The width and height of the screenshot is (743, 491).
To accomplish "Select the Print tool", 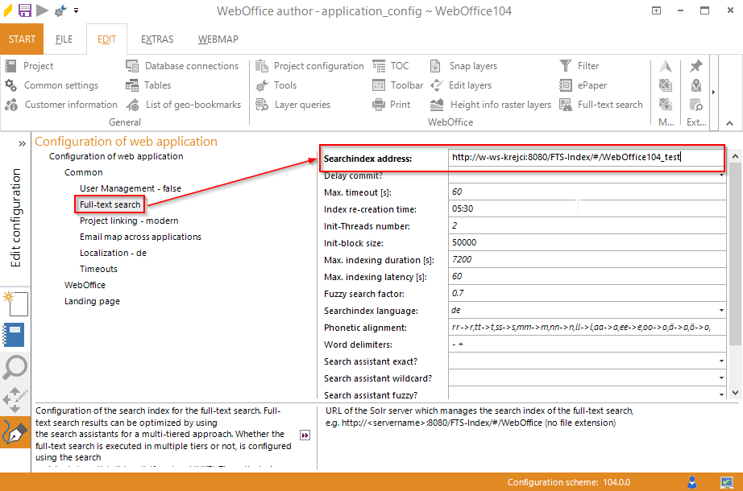I will pyautogui.click(x=392, y=104).
